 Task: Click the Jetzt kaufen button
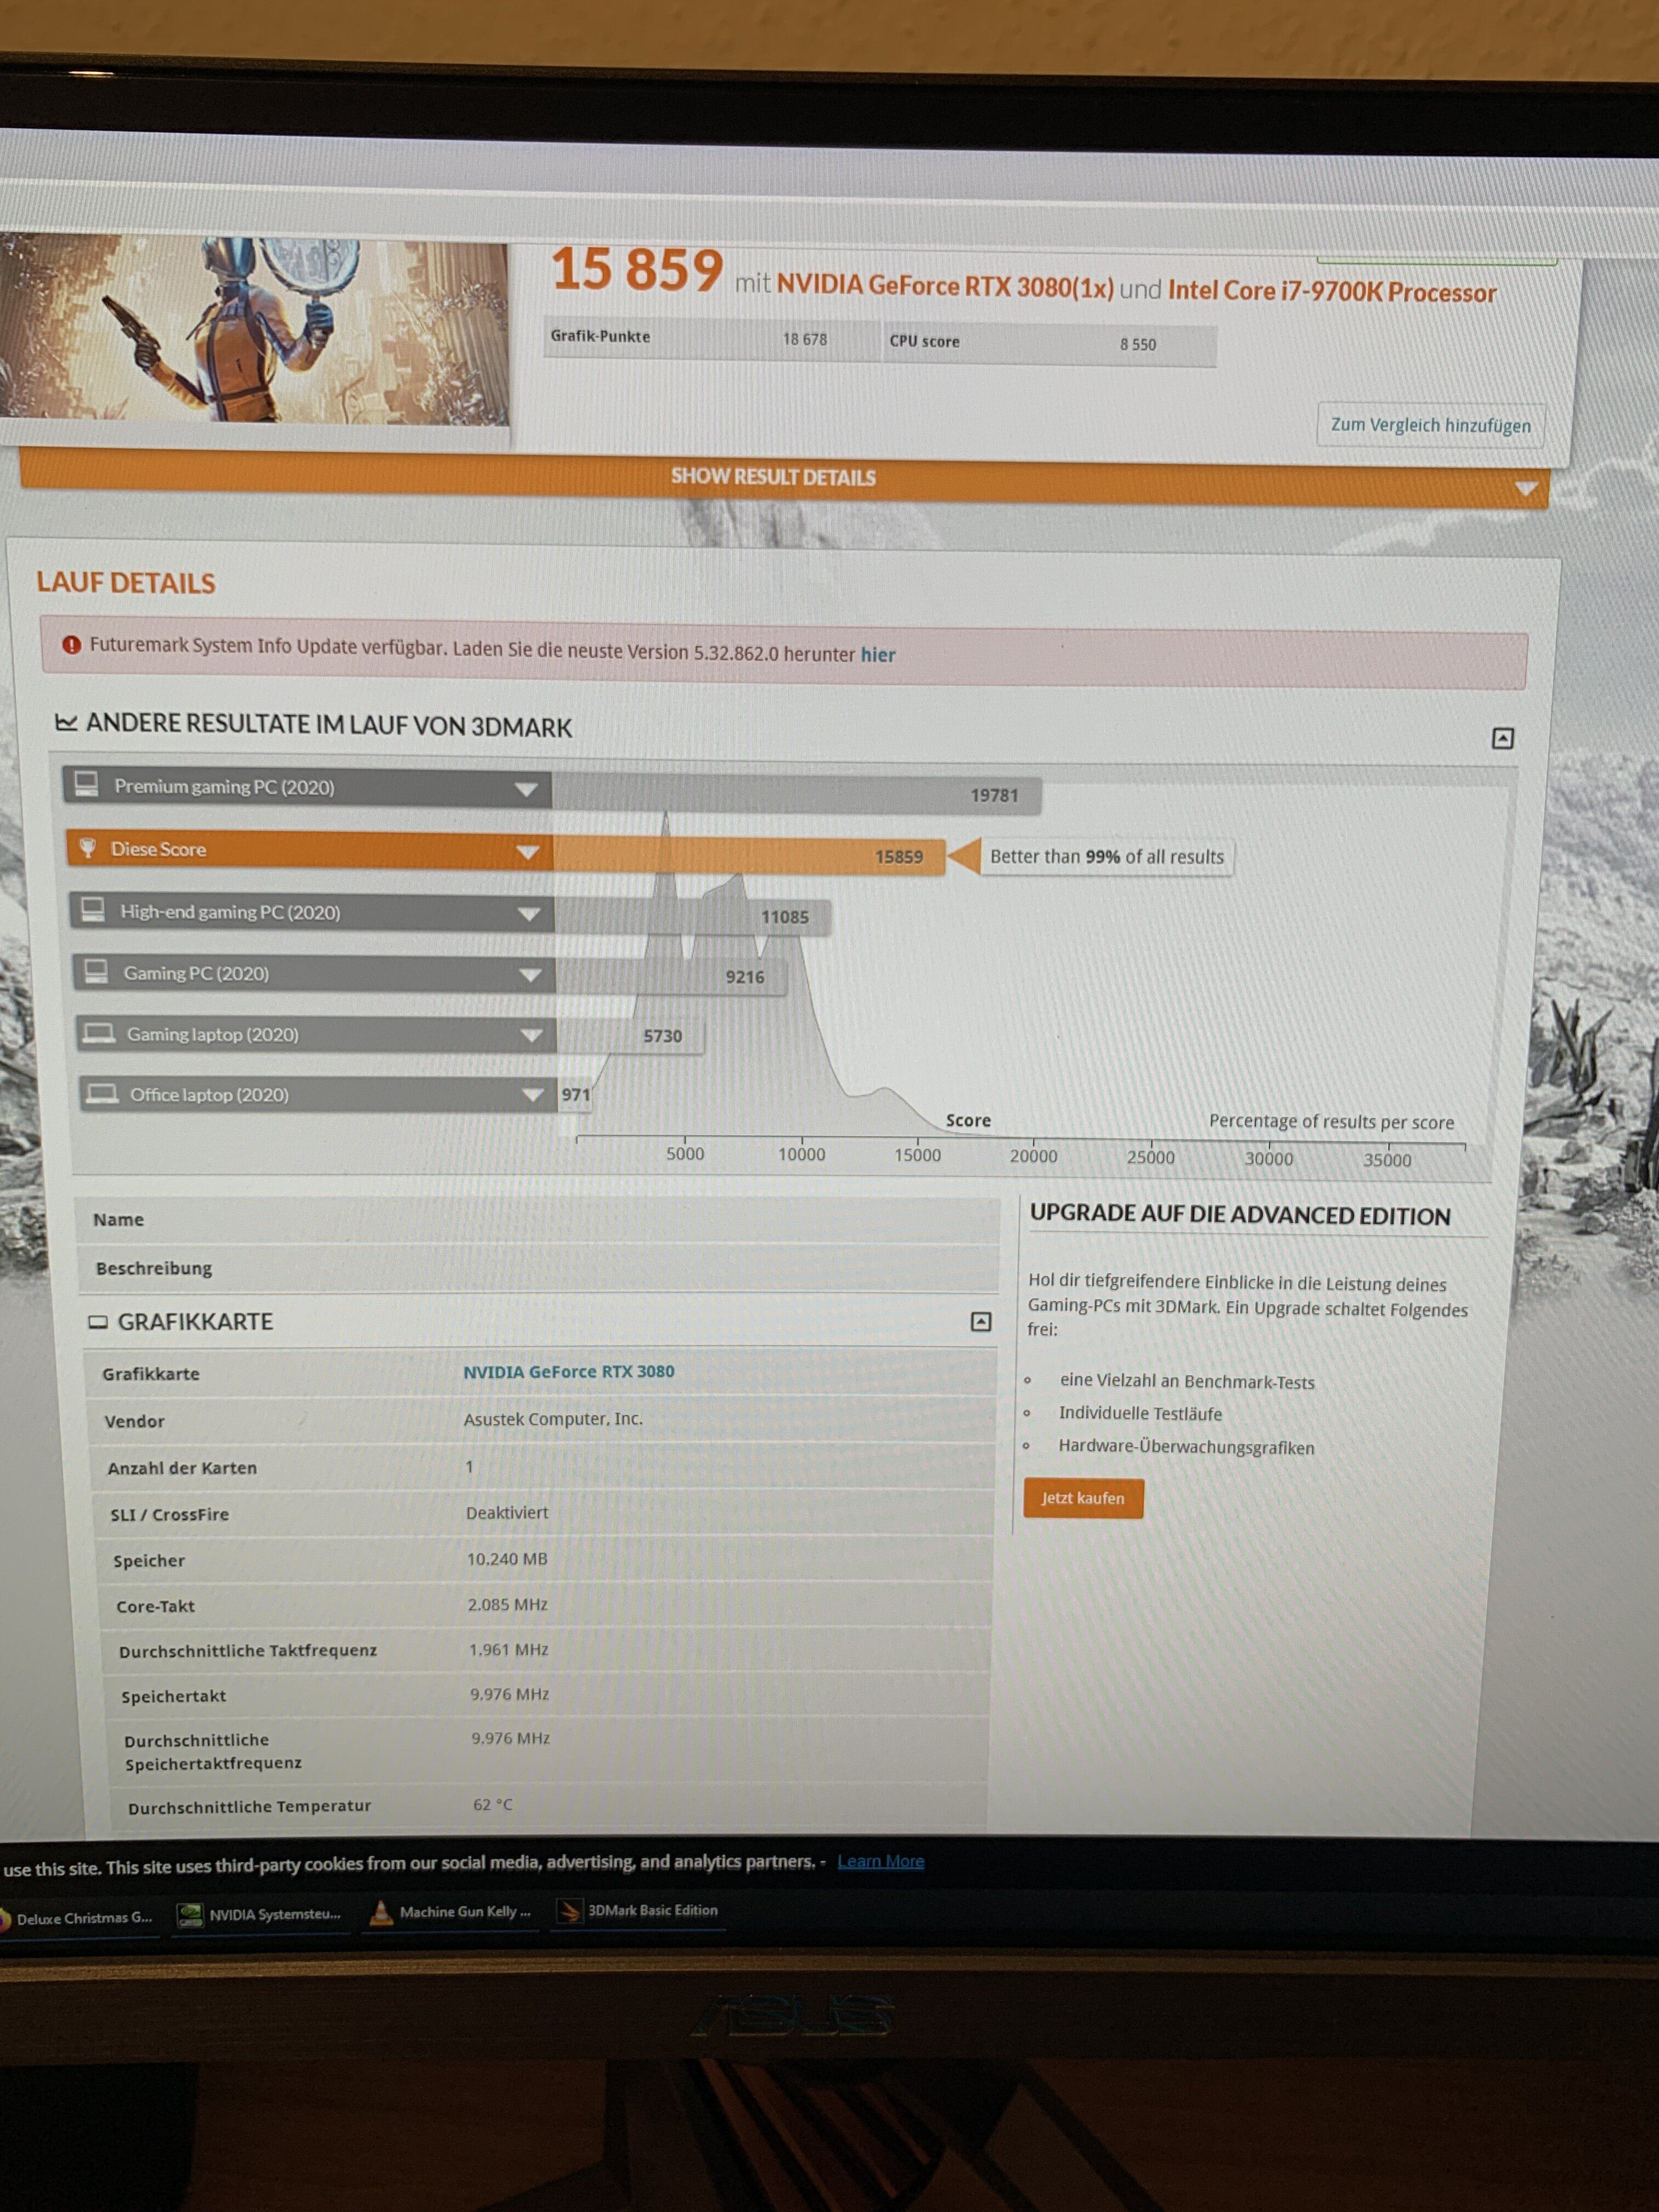(x=1083, y=1498)
